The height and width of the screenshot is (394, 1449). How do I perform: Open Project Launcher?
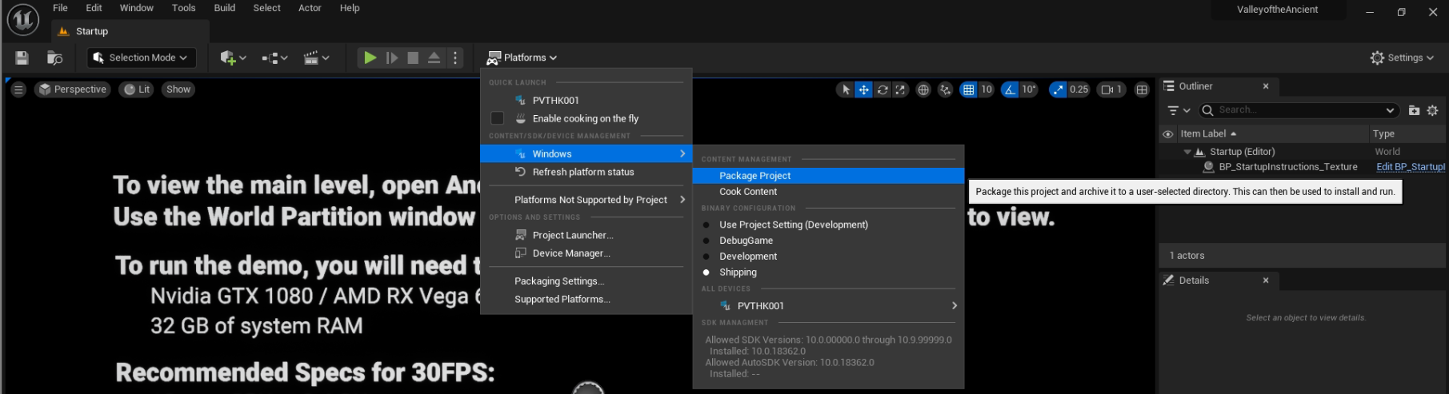pos(586,235)
